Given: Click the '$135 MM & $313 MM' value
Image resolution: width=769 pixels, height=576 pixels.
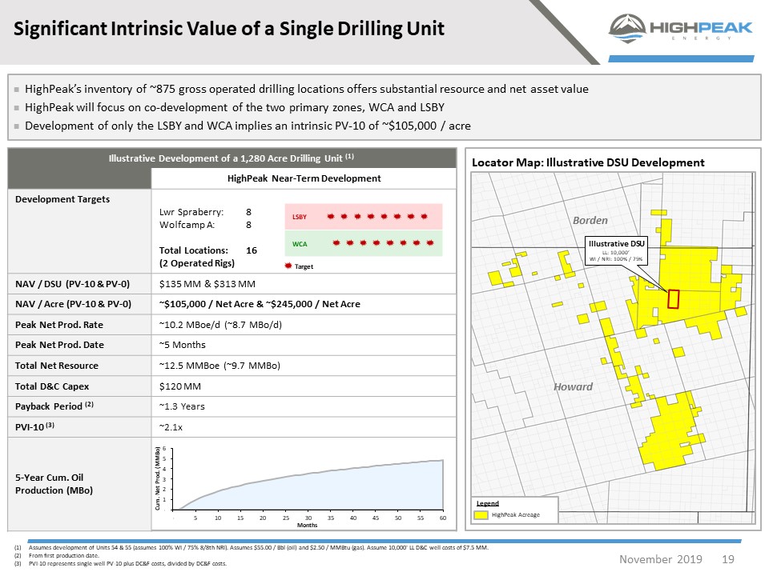Looking at the screenshot, I should (x=207, y=283).
